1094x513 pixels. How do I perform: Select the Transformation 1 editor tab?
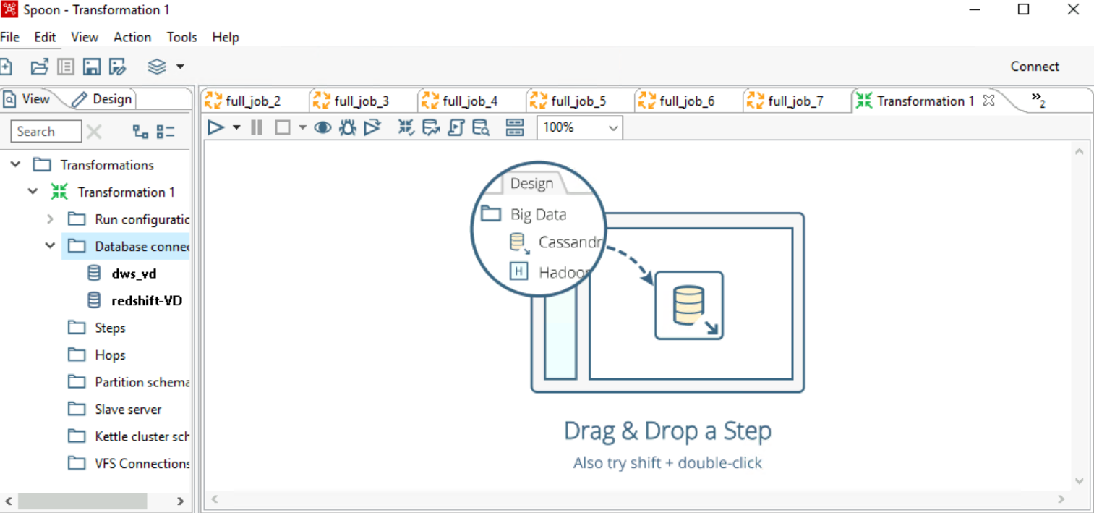[926, 101]
